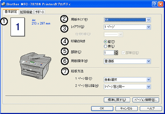Click the レイアウト label
Screen dimensions: 165x114
point(78,27)
